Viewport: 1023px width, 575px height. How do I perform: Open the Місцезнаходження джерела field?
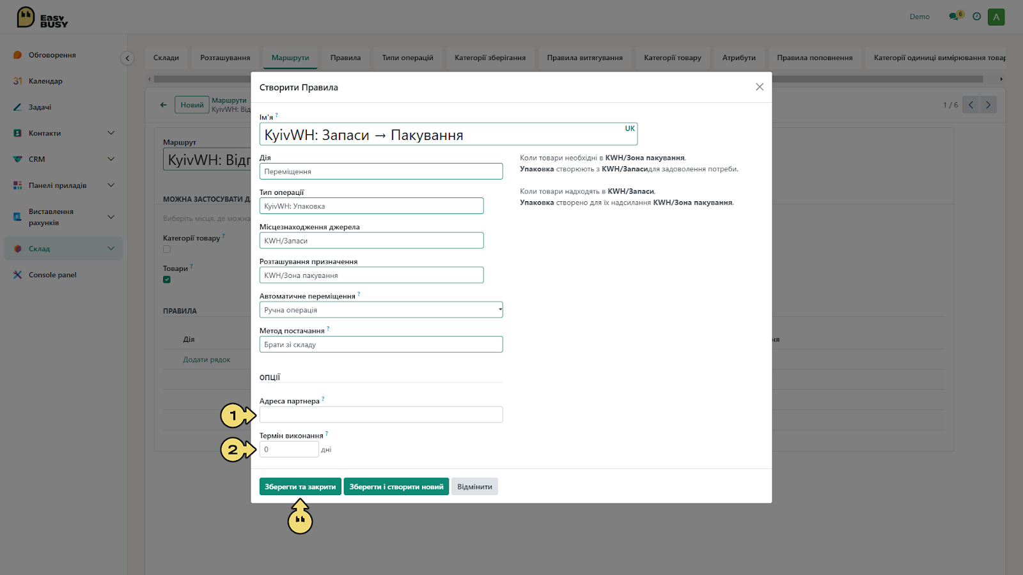click(371, 240)
